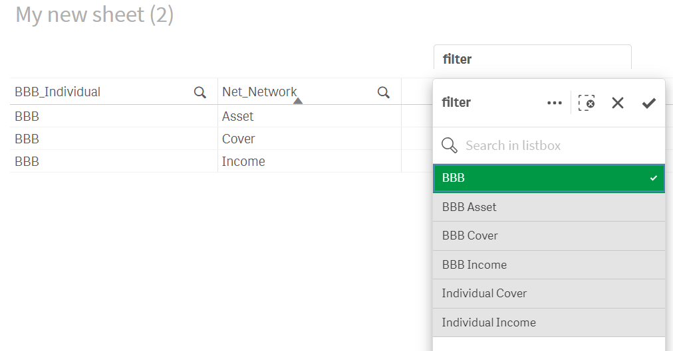Select Individual Income in filter list
Viewport: 673px width, 351px height.
pos(549,322)
